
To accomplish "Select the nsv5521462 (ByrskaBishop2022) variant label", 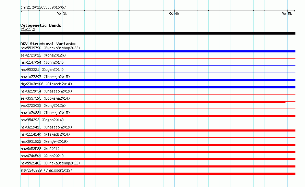I will click(50, 163).
